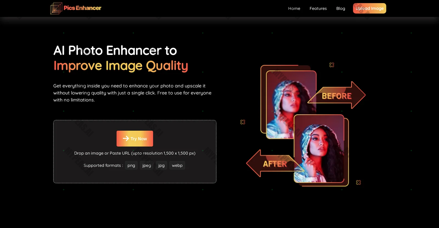Select the png format tag
Image resolution: width=439 pixels, height=228 pixels.
coord(131,165)
